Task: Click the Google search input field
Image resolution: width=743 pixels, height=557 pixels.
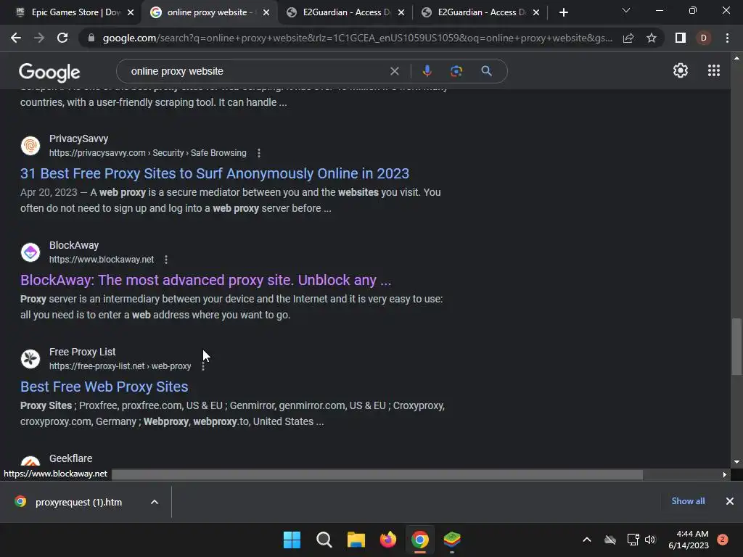Action: [256, 71]
